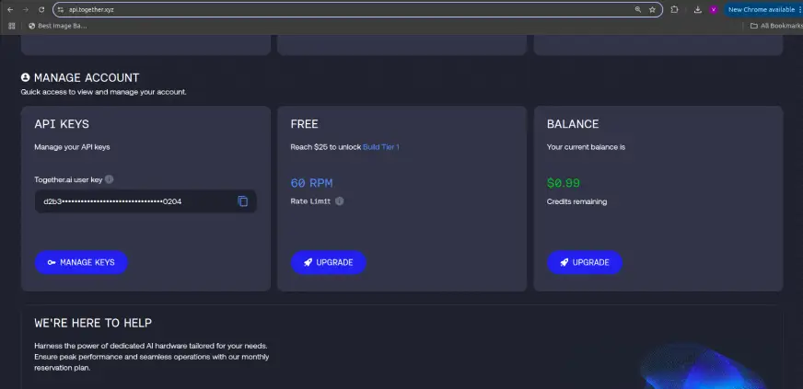
Task: Click the We're Here to Help heading
Action: (x=93, y=323)
